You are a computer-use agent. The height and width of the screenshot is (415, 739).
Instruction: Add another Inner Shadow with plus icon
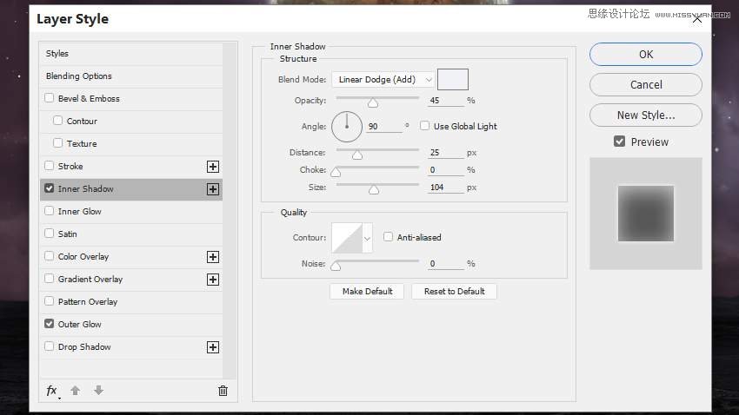(213, 189)
